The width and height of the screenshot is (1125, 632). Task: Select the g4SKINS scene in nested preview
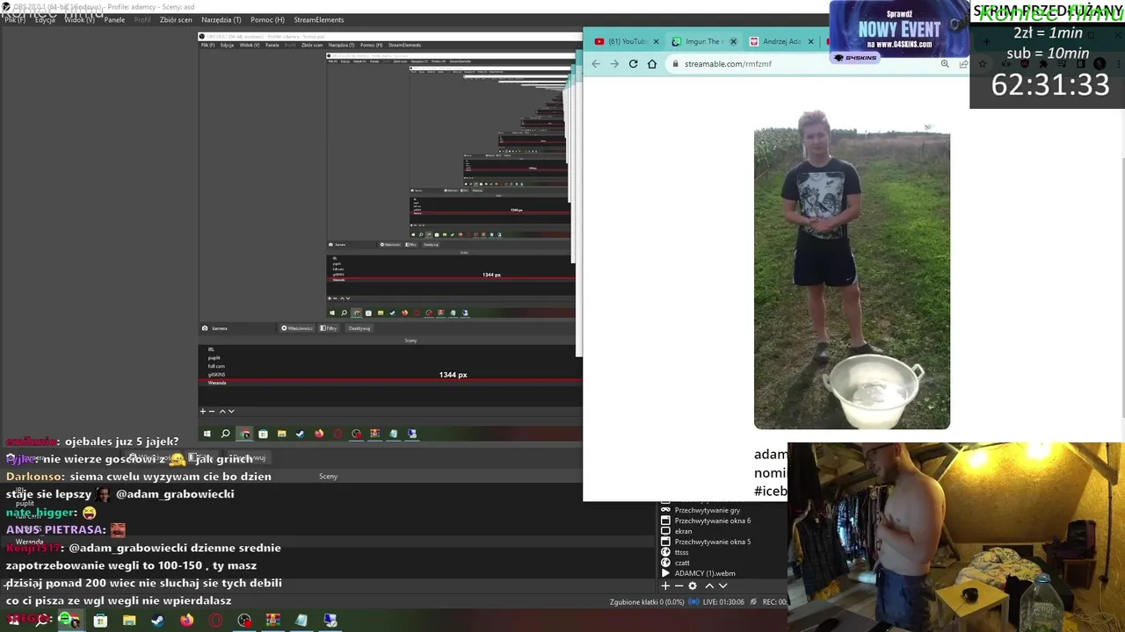(216, 375)
